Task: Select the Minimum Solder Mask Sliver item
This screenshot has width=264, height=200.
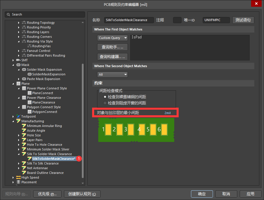Action: pos(48,149)
